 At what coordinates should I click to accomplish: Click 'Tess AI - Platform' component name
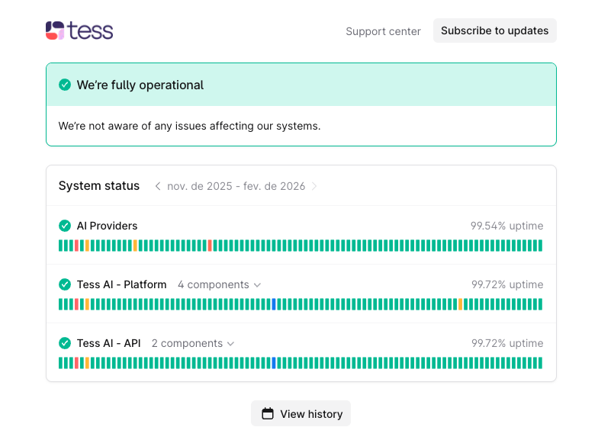point(122,284)
